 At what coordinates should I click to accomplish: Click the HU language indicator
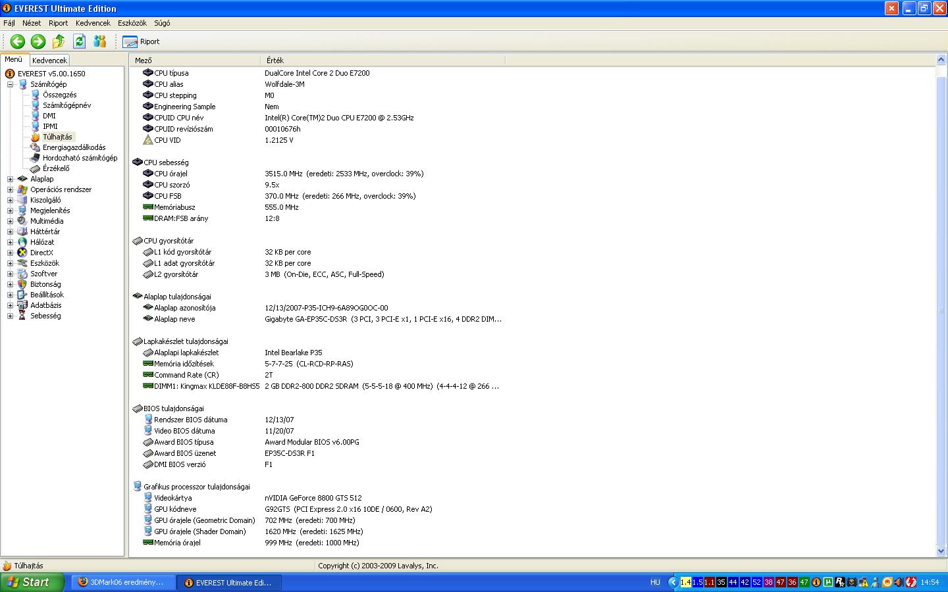tap(655, 582)
